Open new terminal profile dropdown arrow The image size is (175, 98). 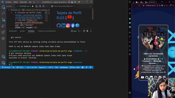pyautogui.click(x=81, y=31)
